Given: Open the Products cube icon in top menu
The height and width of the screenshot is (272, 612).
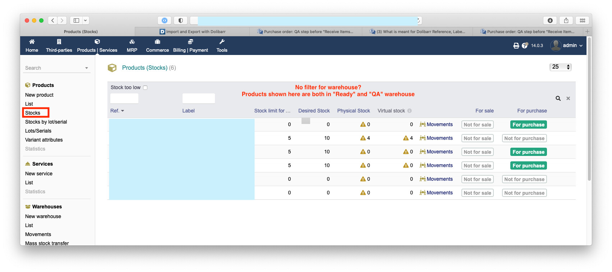Looking at the screenshot, I should tap(97, 42).
